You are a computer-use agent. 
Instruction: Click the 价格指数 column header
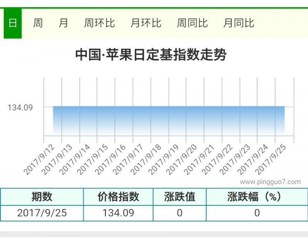118,197
